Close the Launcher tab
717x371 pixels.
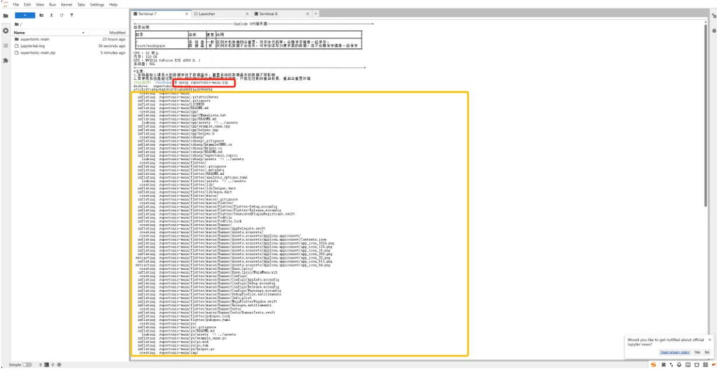[x=247, y=13]
